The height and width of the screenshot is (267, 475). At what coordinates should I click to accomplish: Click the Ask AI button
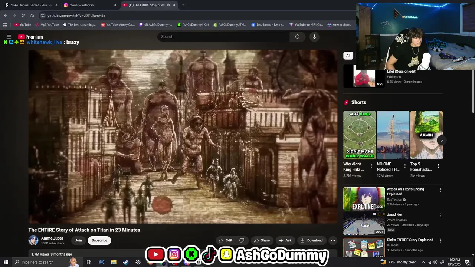pos(285,240)
